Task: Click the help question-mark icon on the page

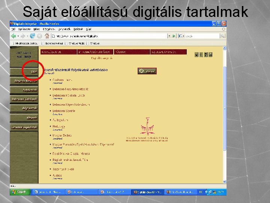Action: coord(205,55)
